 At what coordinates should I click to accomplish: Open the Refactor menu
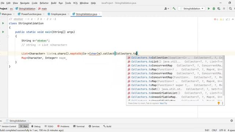(x=44, y=3)
